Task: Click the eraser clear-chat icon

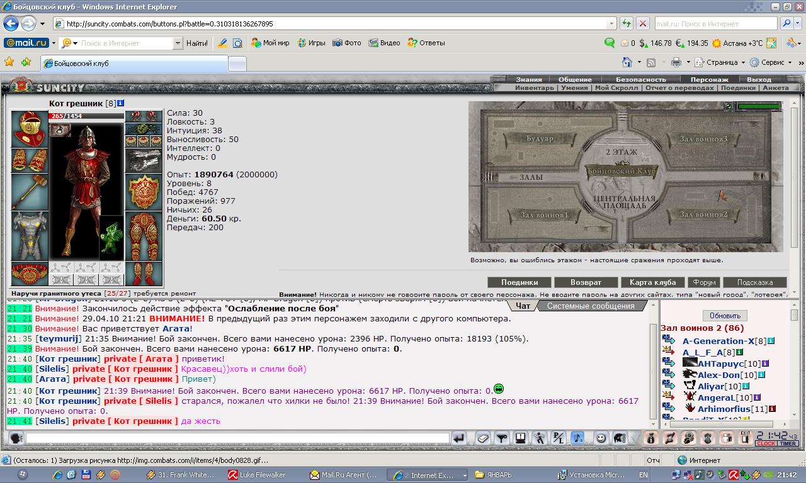Action: click(x=483, y=438)
